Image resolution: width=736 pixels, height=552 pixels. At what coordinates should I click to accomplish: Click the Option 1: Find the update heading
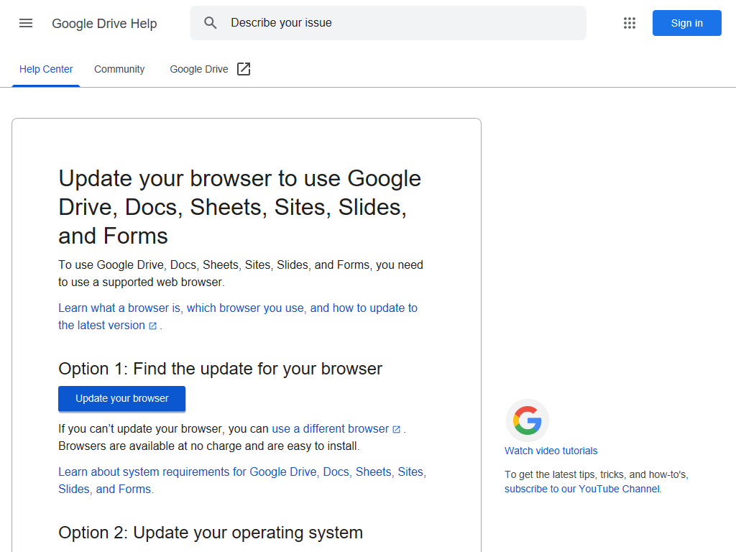(x=220, y=369)
